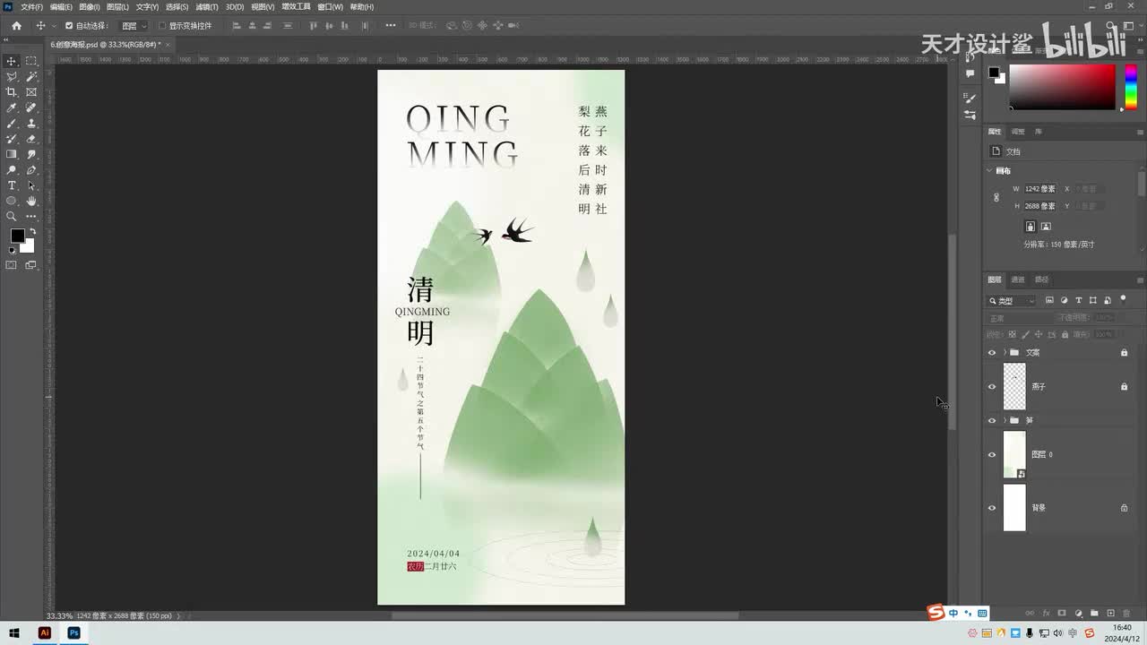Open more align options three-dots
The width and height of the screenshot is (1147, 645).
(391, 26)
